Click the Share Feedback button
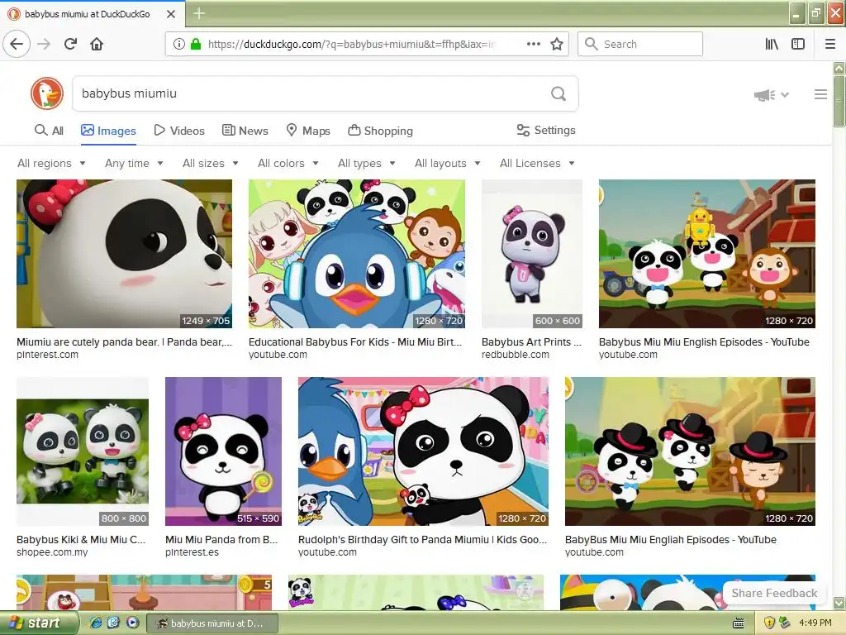The image size is (846, 635). pos(774,593)
